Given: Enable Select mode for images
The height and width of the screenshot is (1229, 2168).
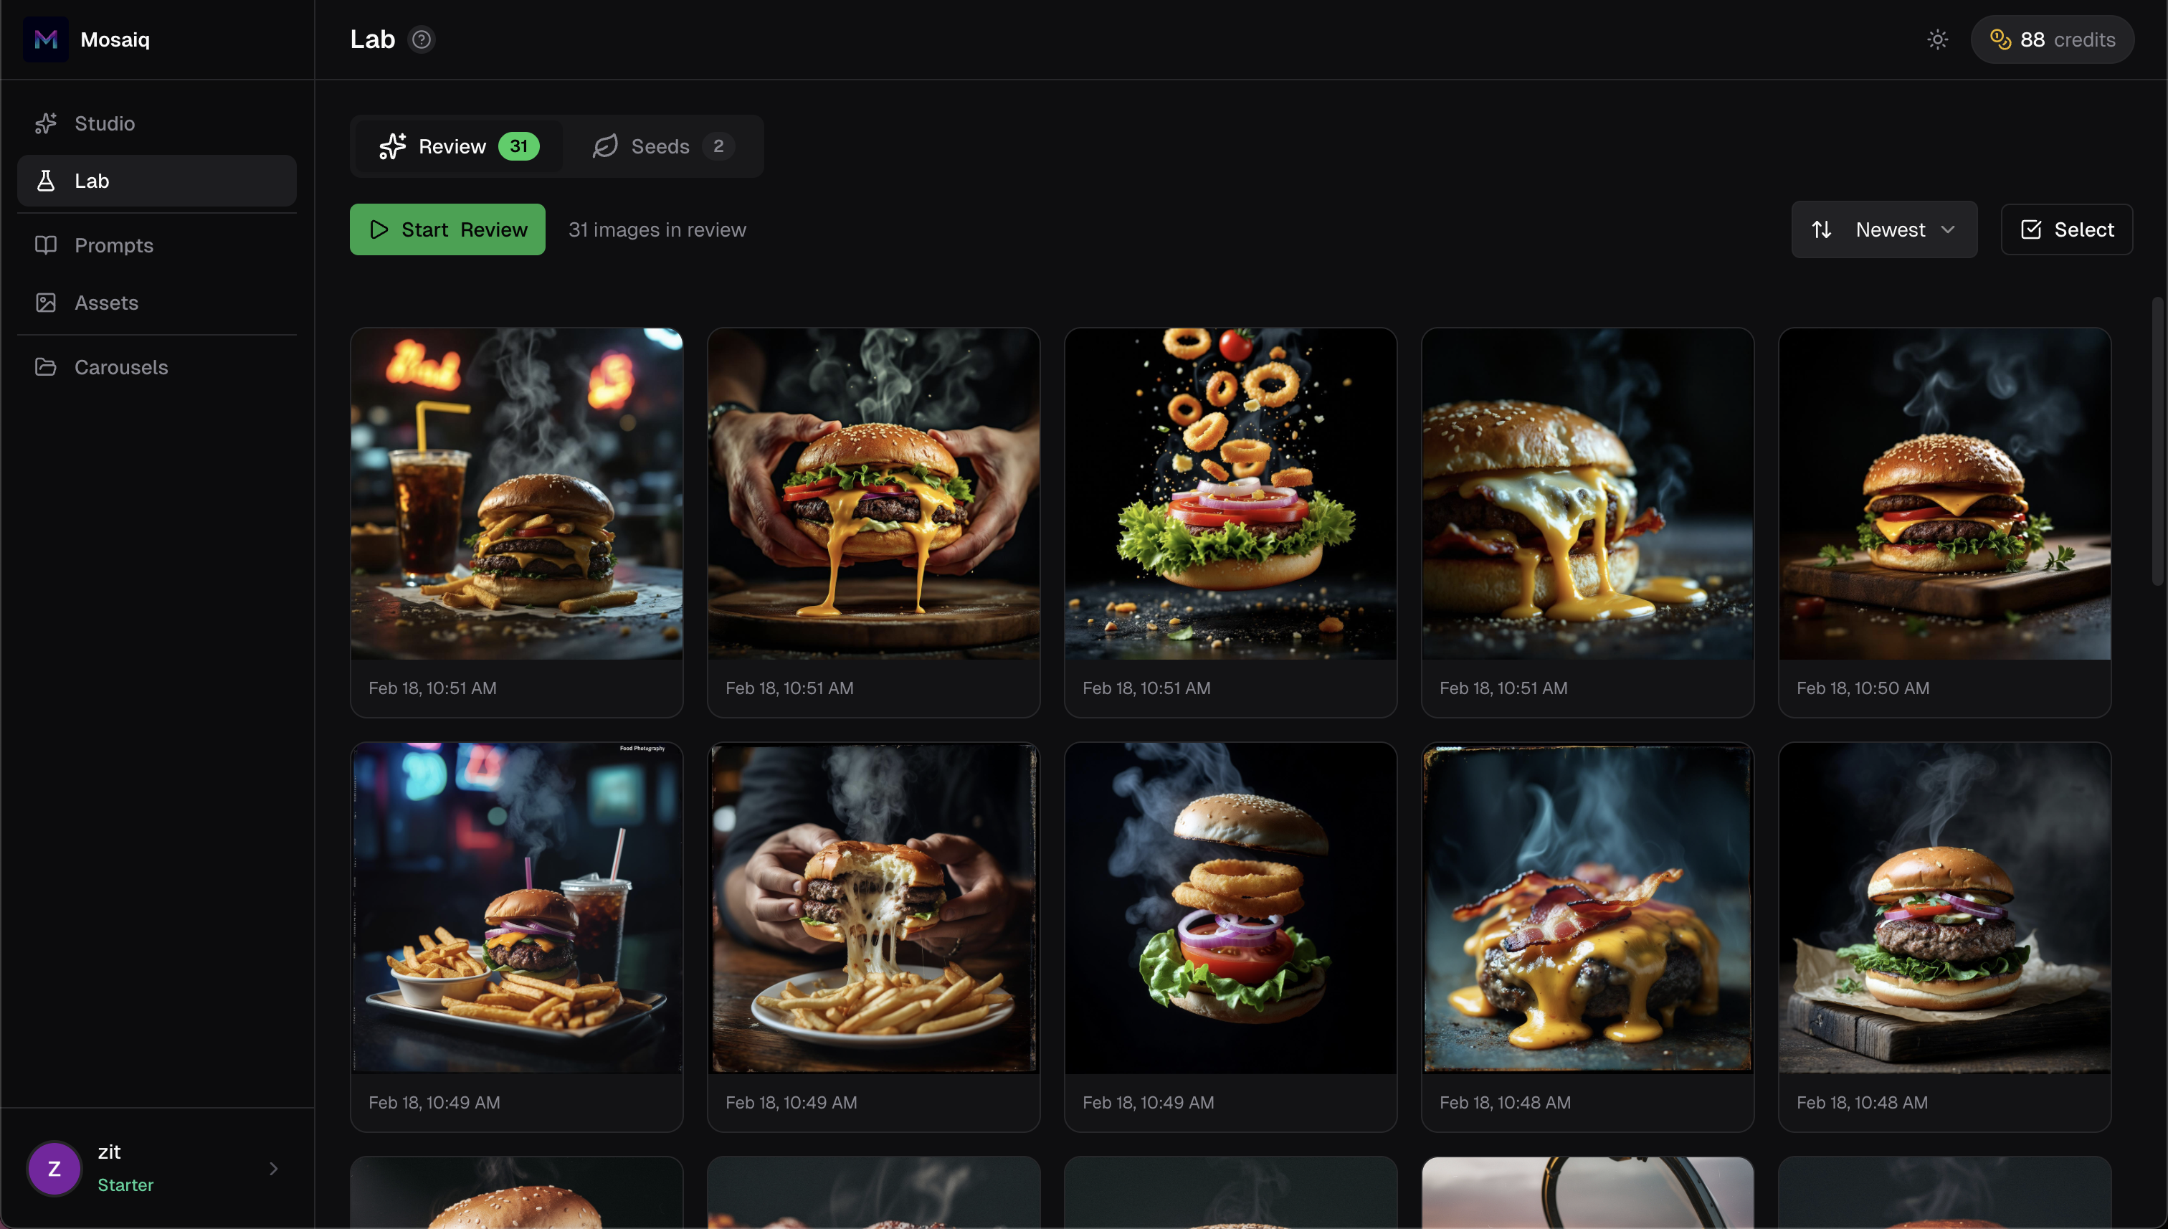Looking at the screenshot, I should point(2066,229).
